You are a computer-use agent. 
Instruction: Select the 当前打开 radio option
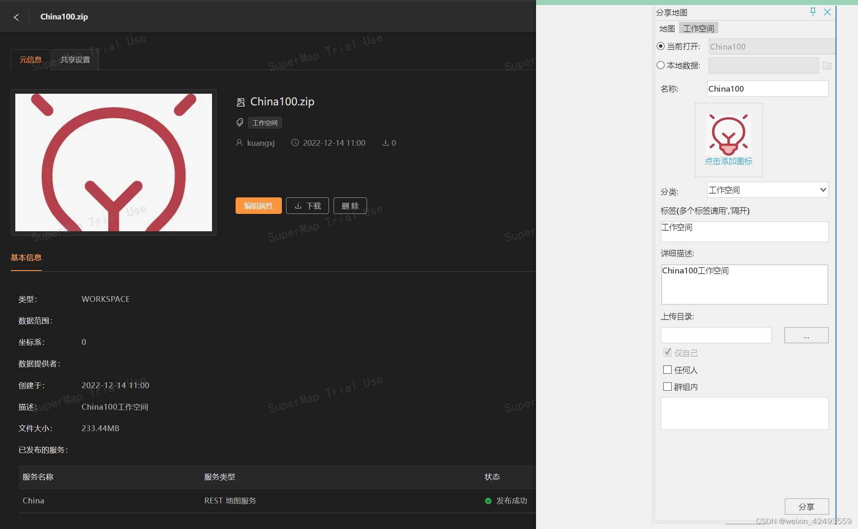pos(660,46)
